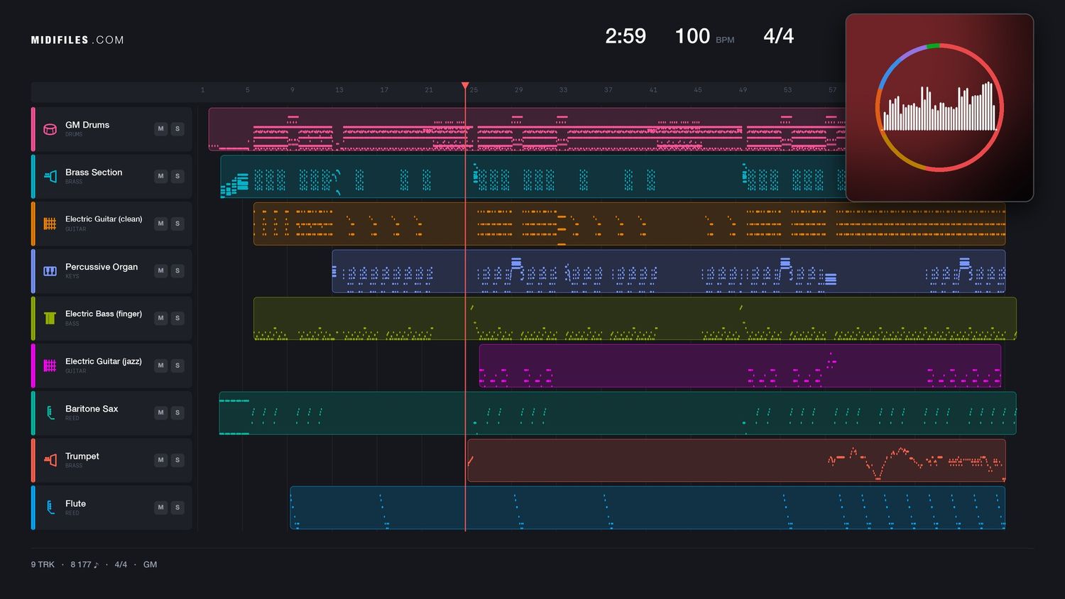Click the Electric Bass (finger) icon

[x=50, y=318]
